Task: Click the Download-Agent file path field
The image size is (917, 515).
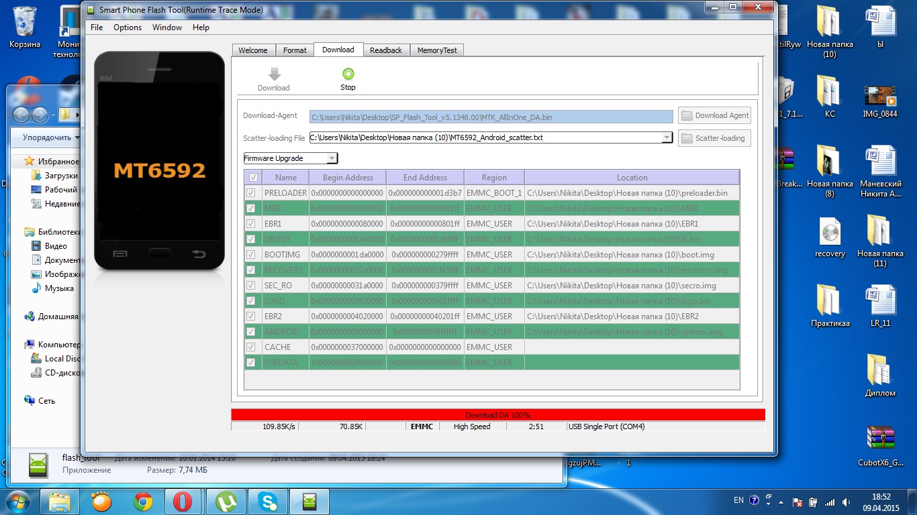Action: (x=491, y=117)
